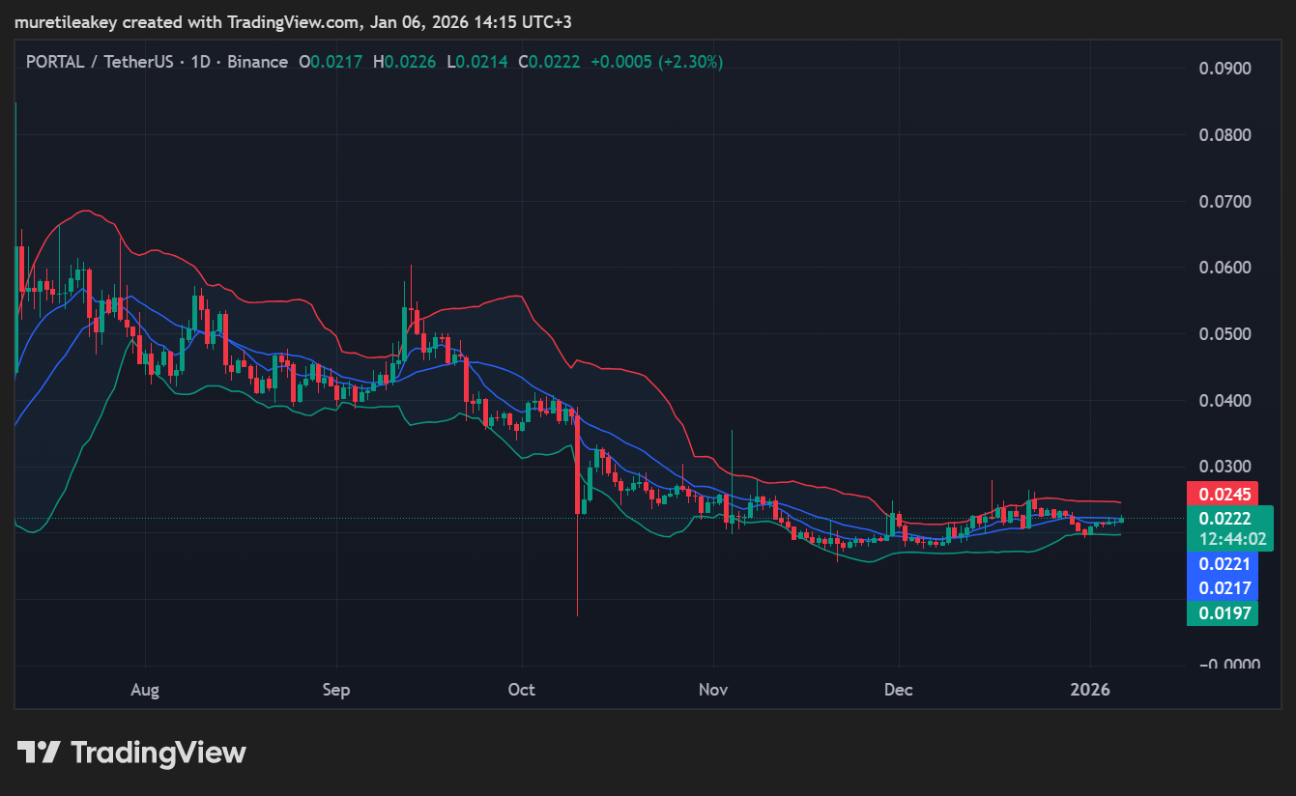Viewport: 1296px width, 796px height.
Task: Click the Sep label on the time axis
Action: click(x=335, y=690)
